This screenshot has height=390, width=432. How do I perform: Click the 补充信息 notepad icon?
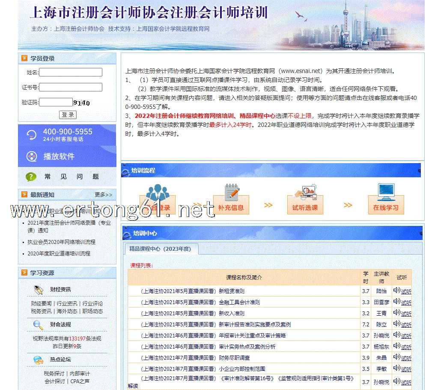(x=231, y=193)
